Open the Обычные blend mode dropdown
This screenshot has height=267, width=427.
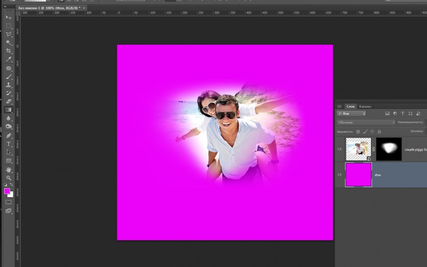pyautogui.click(x=366, y=123)
